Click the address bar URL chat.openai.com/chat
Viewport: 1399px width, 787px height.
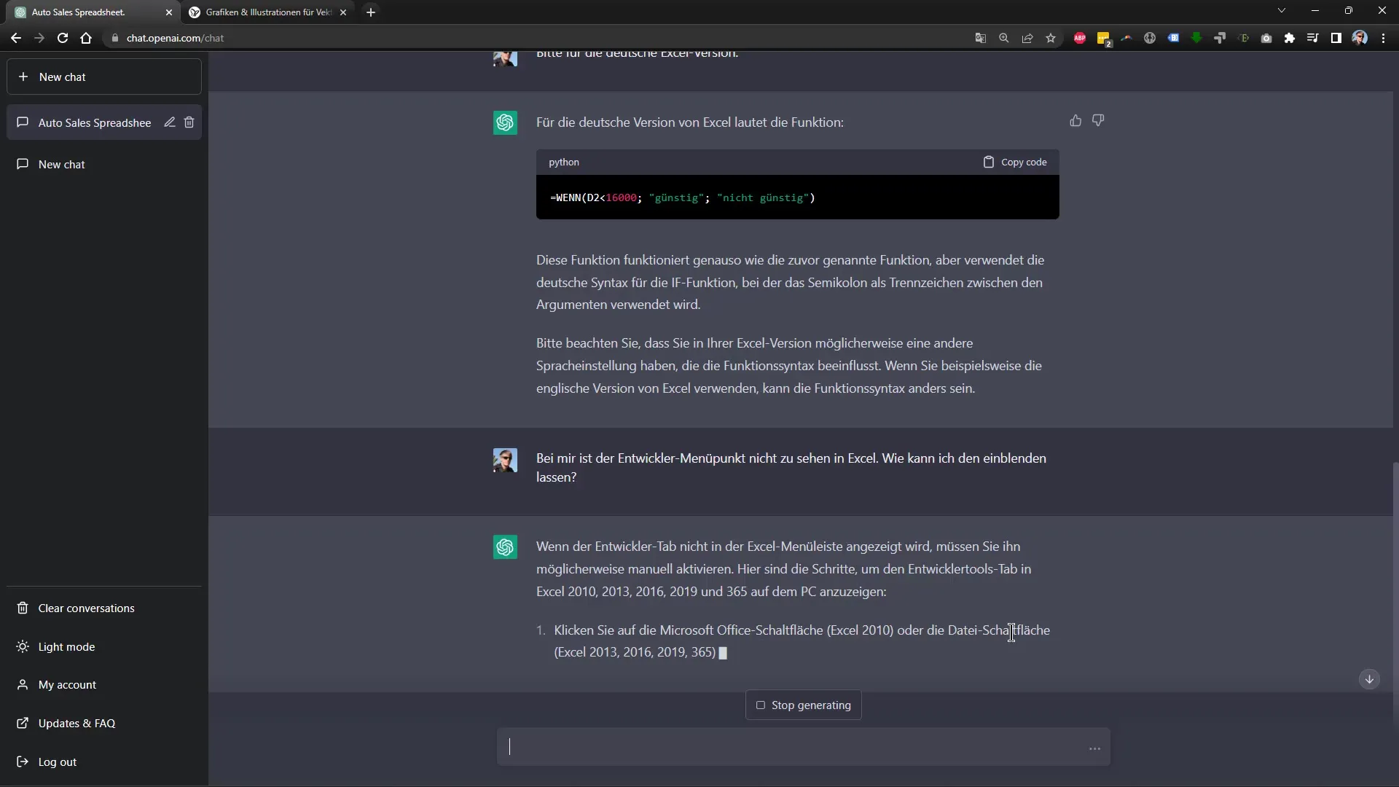[175, 38]
